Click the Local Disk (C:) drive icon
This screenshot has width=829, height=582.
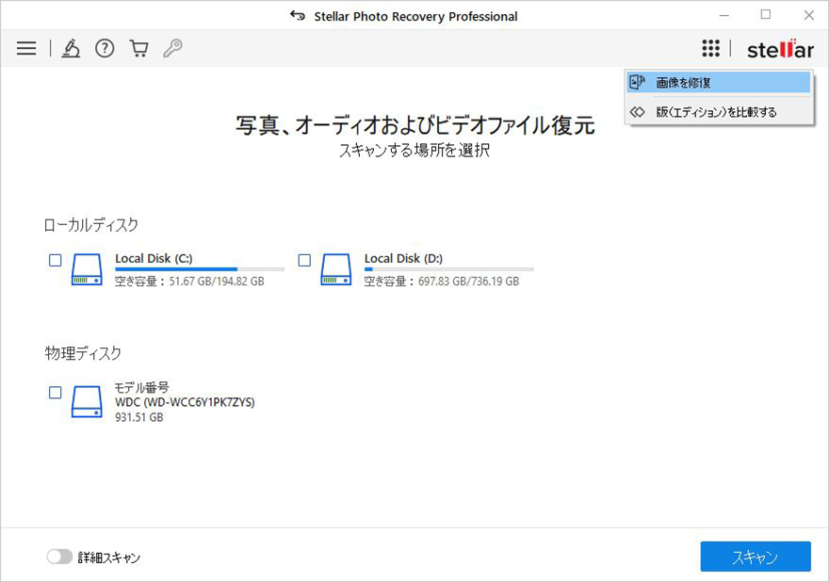pyautogui.click(x=86, y=270)
